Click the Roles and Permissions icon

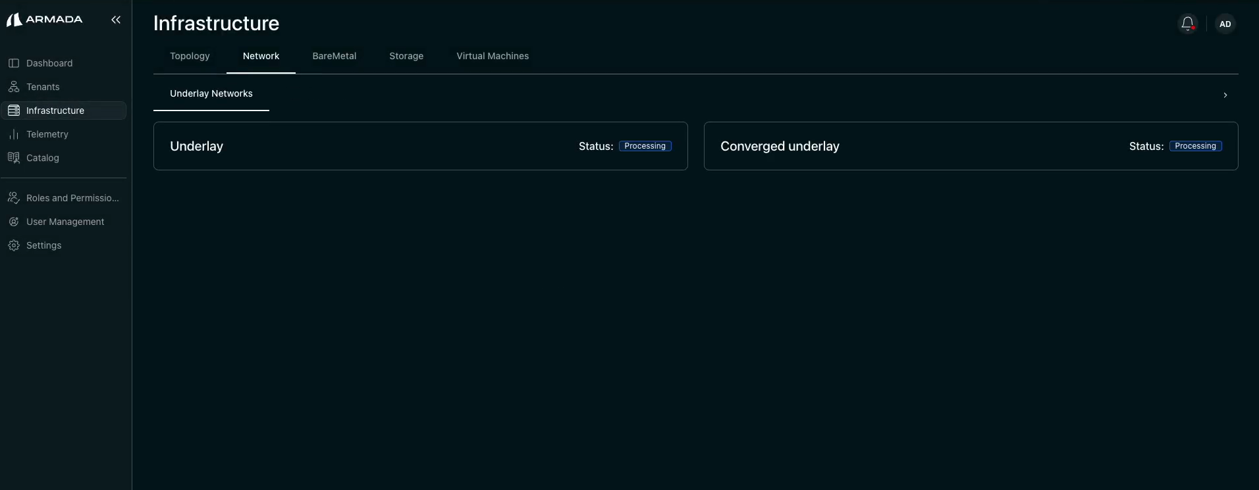[x=14, y=198]
